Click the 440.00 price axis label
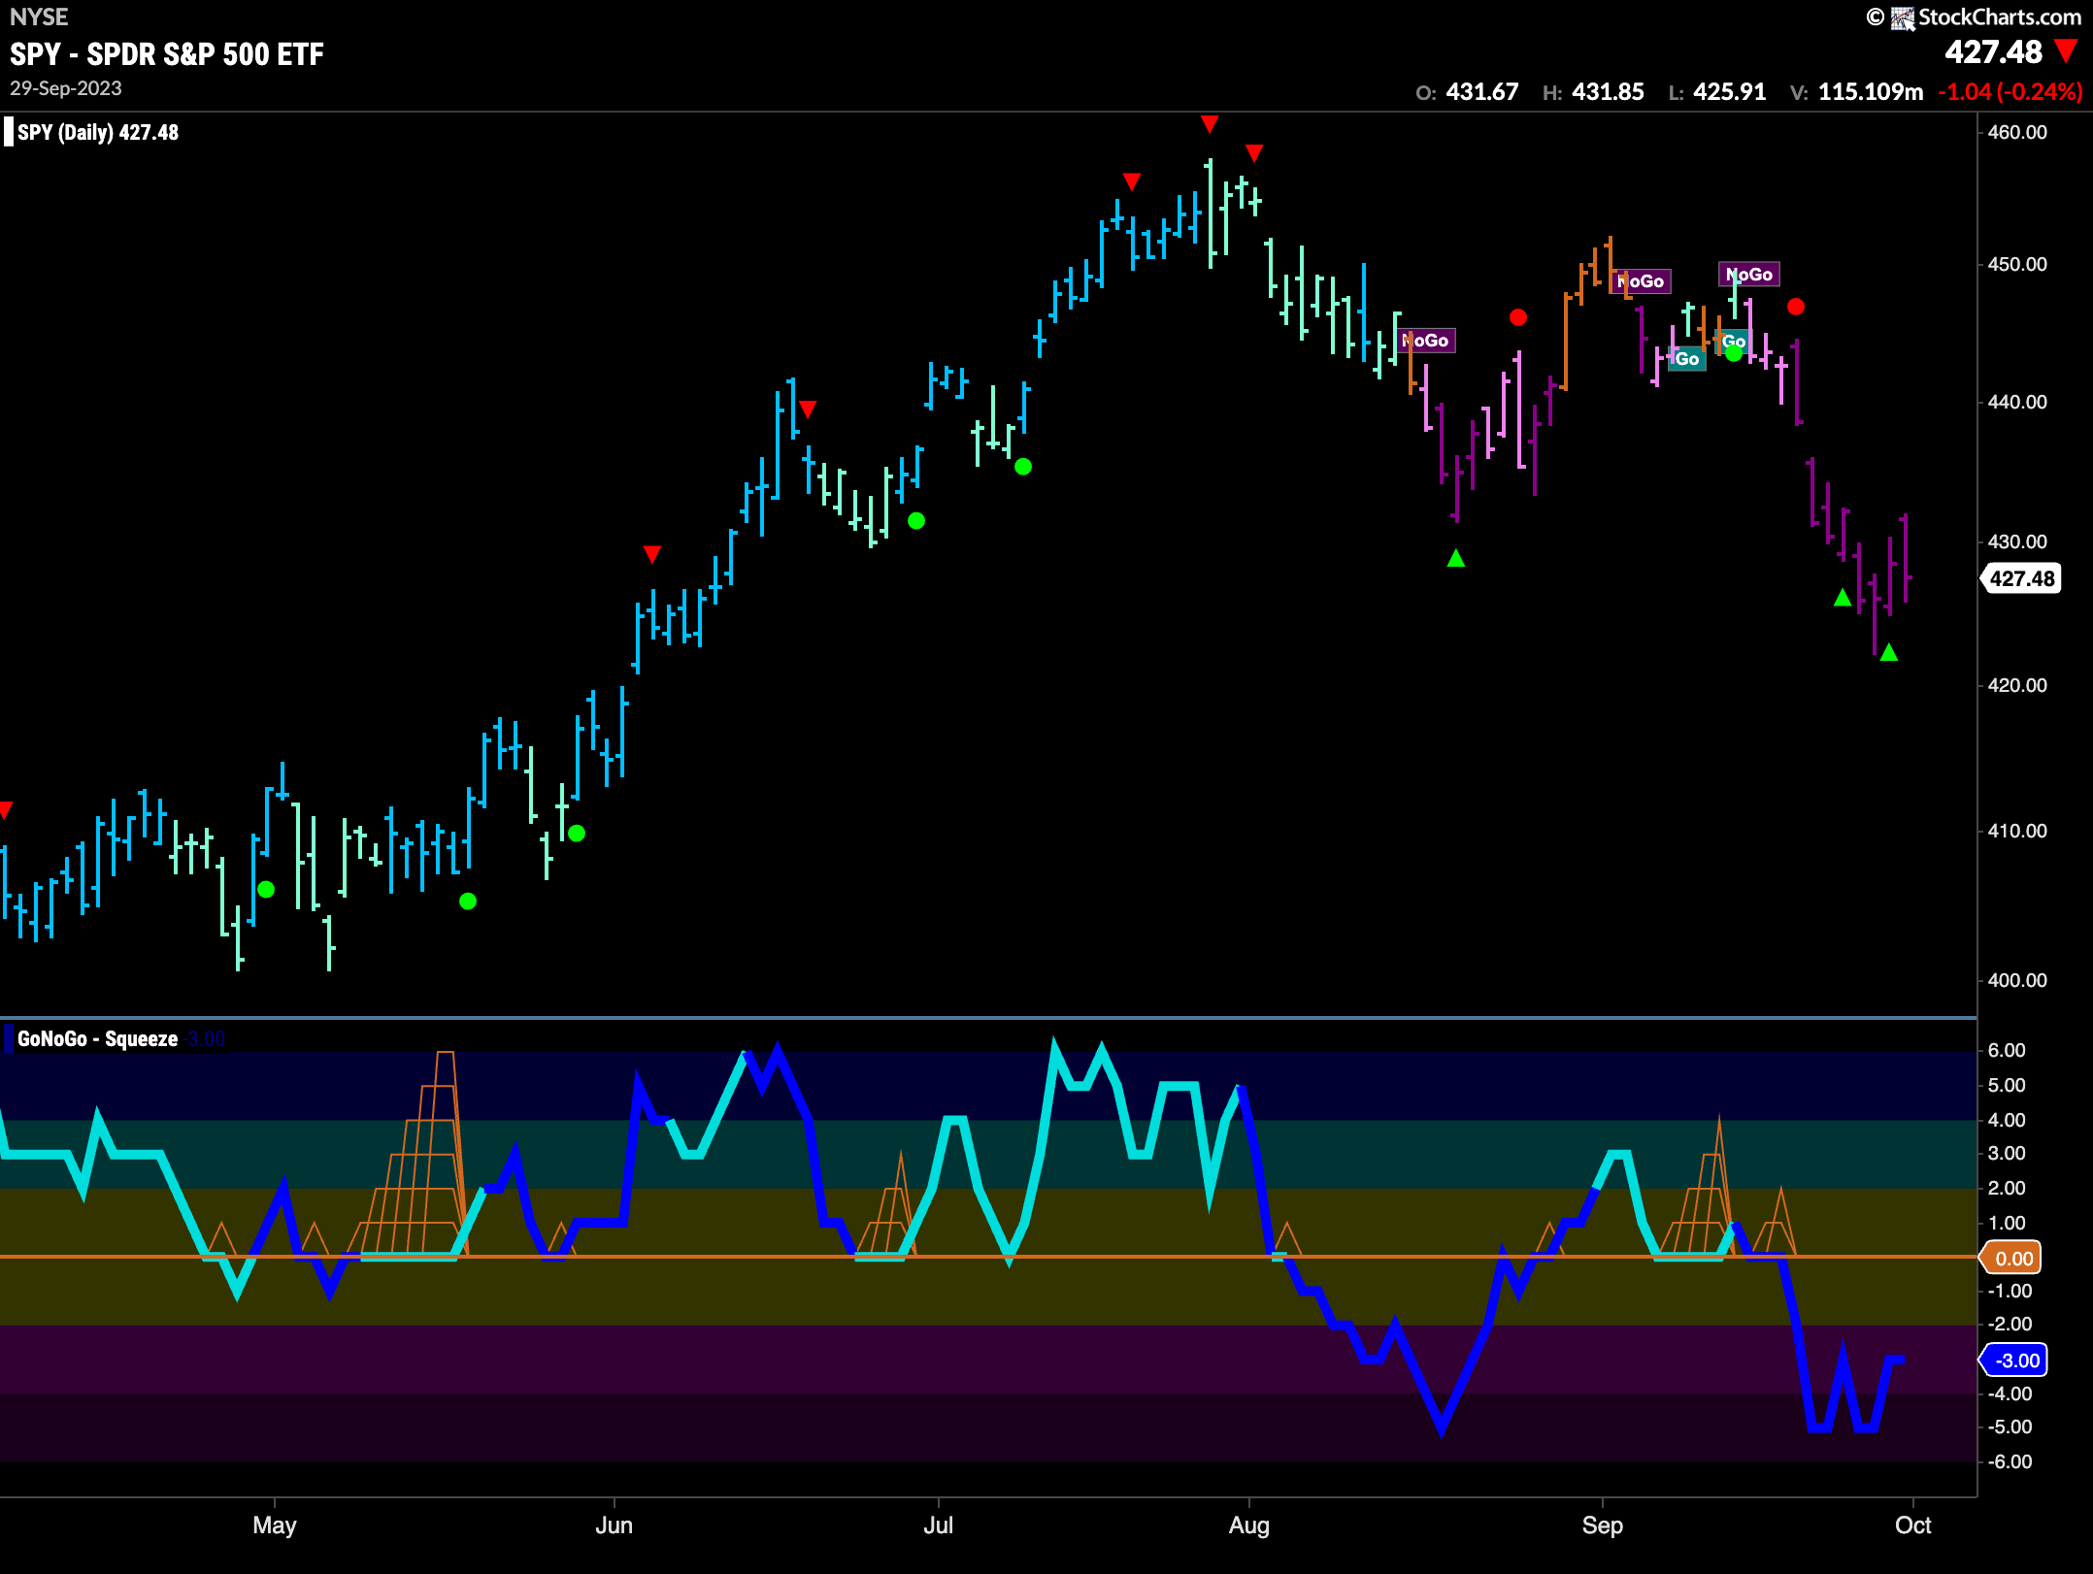Image resolution: width=2093 pixels, height=1574 pixels. pos(2017,402)
